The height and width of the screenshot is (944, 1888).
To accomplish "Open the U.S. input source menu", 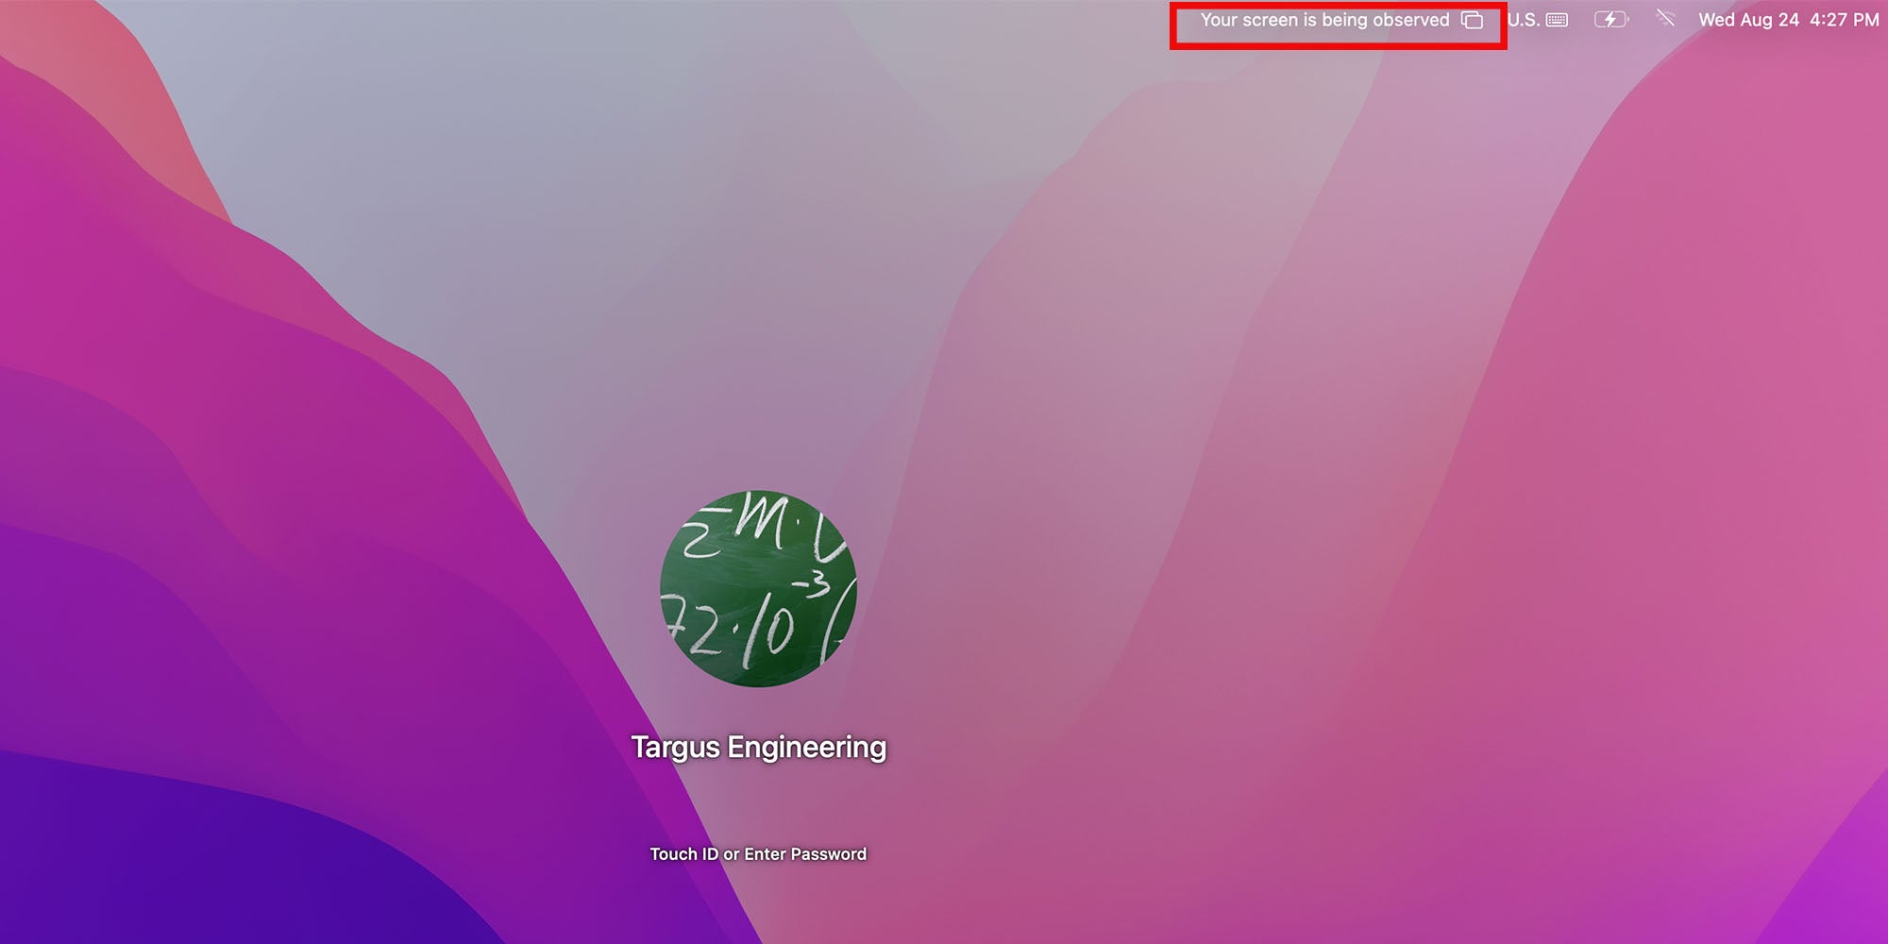I will point(1523,20).
